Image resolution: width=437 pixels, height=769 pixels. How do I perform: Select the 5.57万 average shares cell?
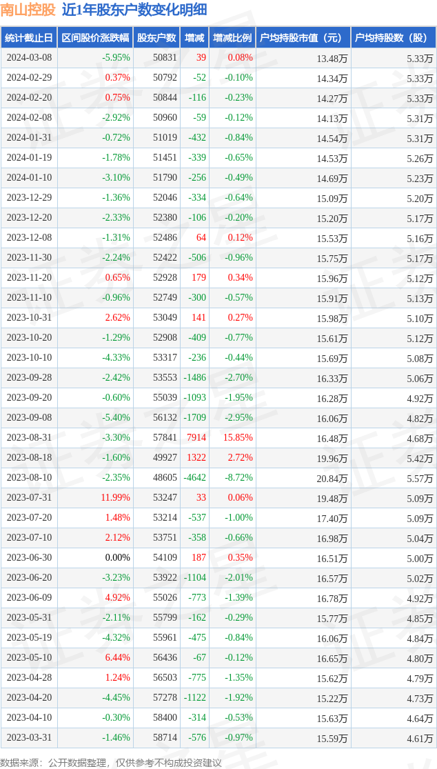click(x=420, y=478)
